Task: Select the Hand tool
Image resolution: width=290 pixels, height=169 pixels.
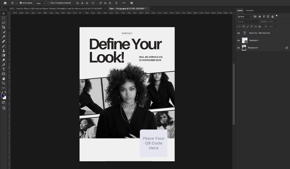Action: [x=4, y=79]
